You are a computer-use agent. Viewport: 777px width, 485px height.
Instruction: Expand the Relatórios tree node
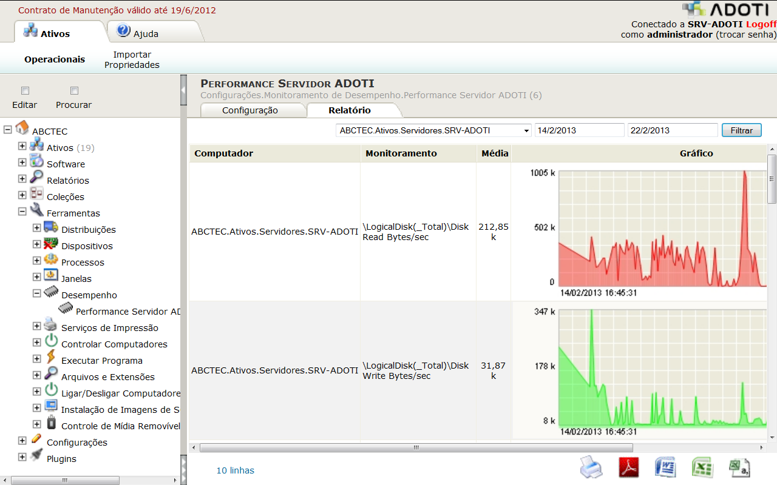click(x=22, y=179)
